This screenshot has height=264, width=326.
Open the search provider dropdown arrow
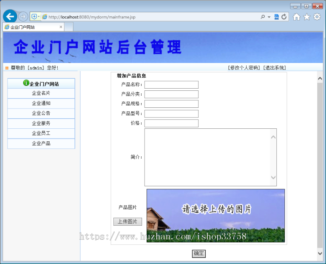pos(269,17)
